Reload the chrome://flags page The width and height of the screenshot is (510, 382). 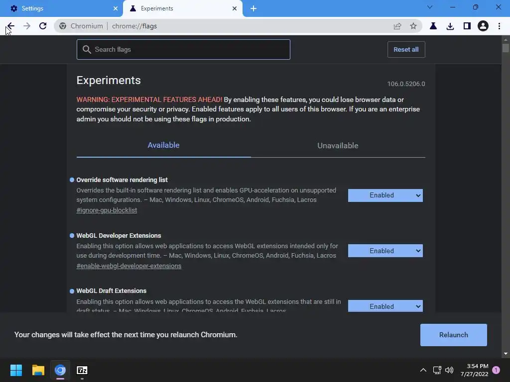coord(43,26)
